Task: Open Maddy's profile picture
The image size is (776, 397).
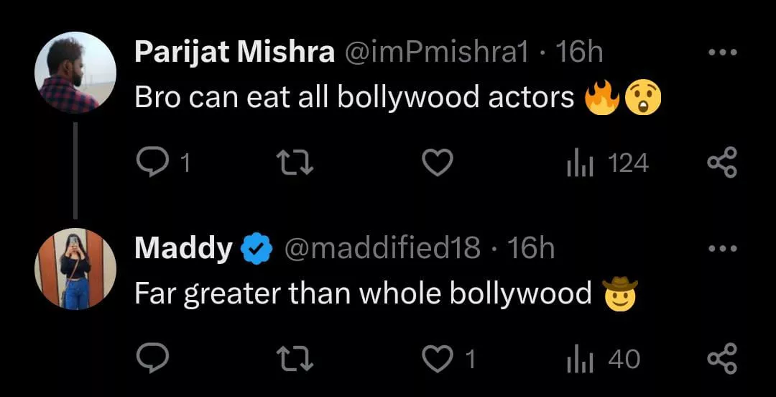Action: click(x=75, y=268)
